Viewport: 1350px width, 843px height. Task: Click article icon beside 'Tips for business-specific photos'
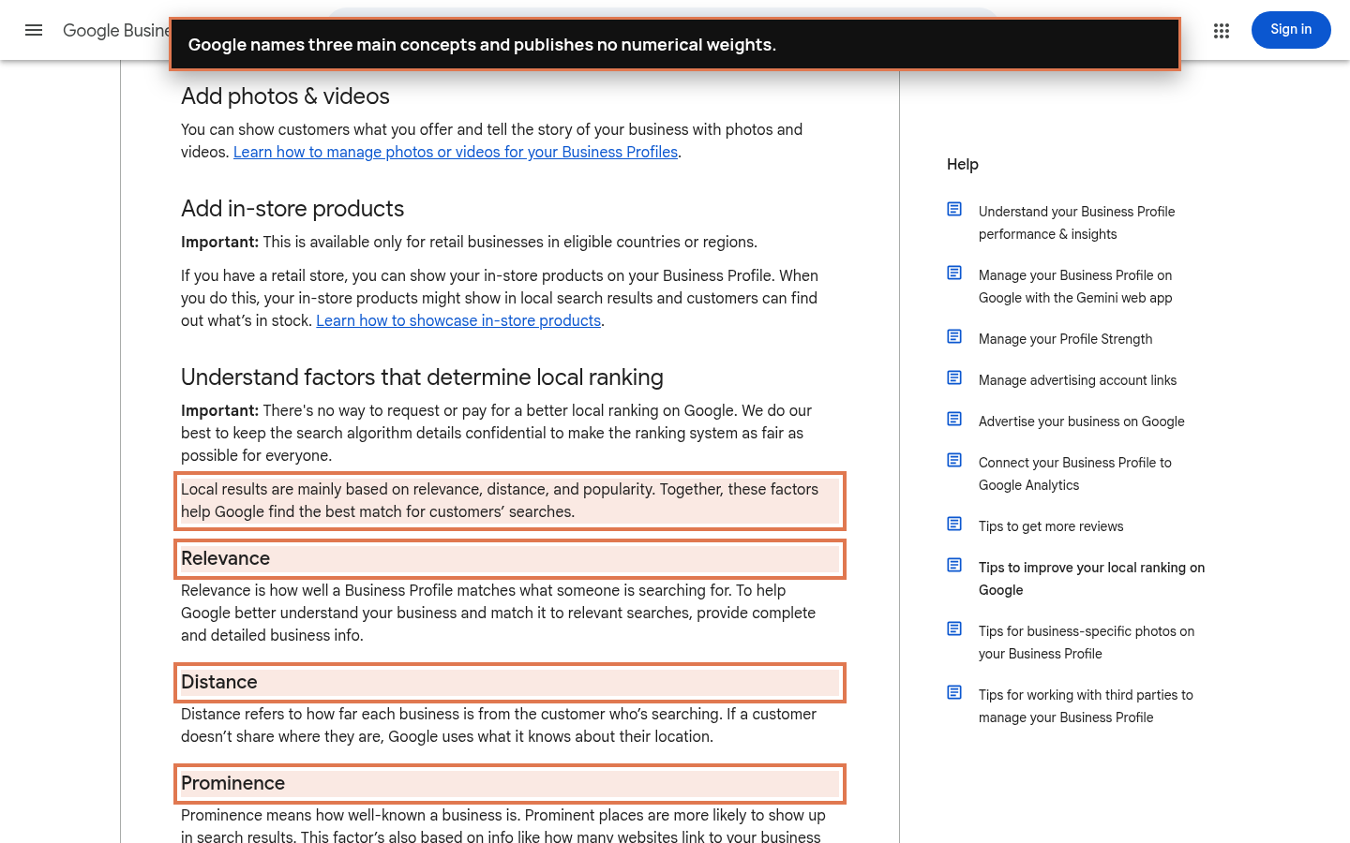click(x=954, y=629)
